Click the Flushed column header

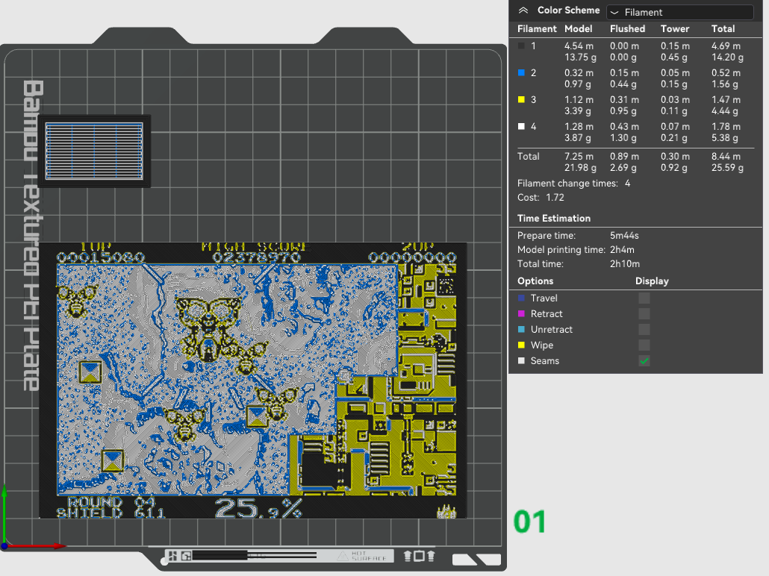coord(627,29)
